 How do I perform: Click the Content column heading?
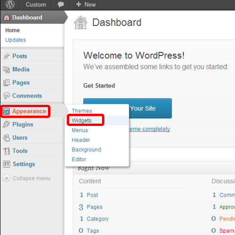(90, 181)
